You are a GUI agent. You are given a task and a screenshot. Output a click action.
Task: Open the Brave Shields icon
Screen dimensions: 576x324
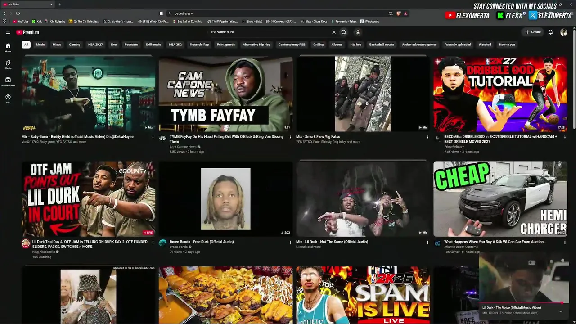pos(399,13)
